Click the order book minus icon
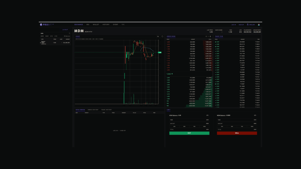Screen dimensions: 301x169 tap(208, 36)
